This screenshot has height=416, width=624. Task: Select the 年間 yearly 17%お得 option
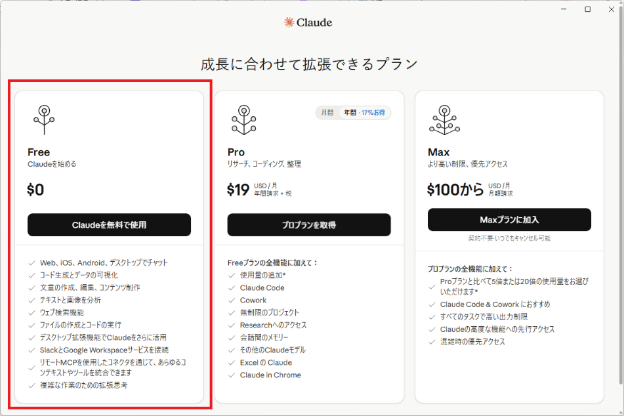pos(365,113)
